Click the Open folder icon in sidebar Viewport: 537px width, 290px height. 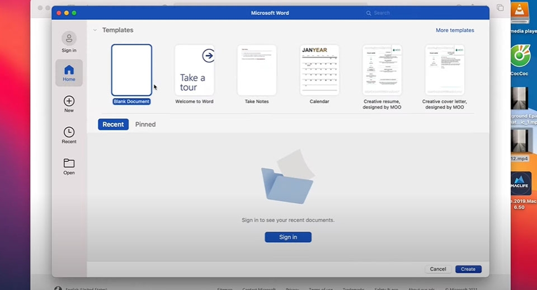69,163
